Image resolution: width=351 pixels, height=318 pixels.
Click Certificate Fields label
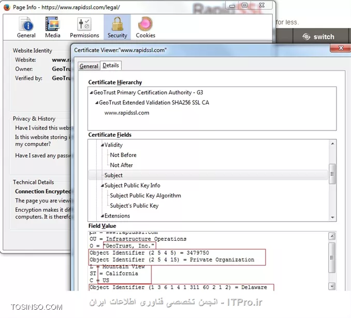coord(110,135)
